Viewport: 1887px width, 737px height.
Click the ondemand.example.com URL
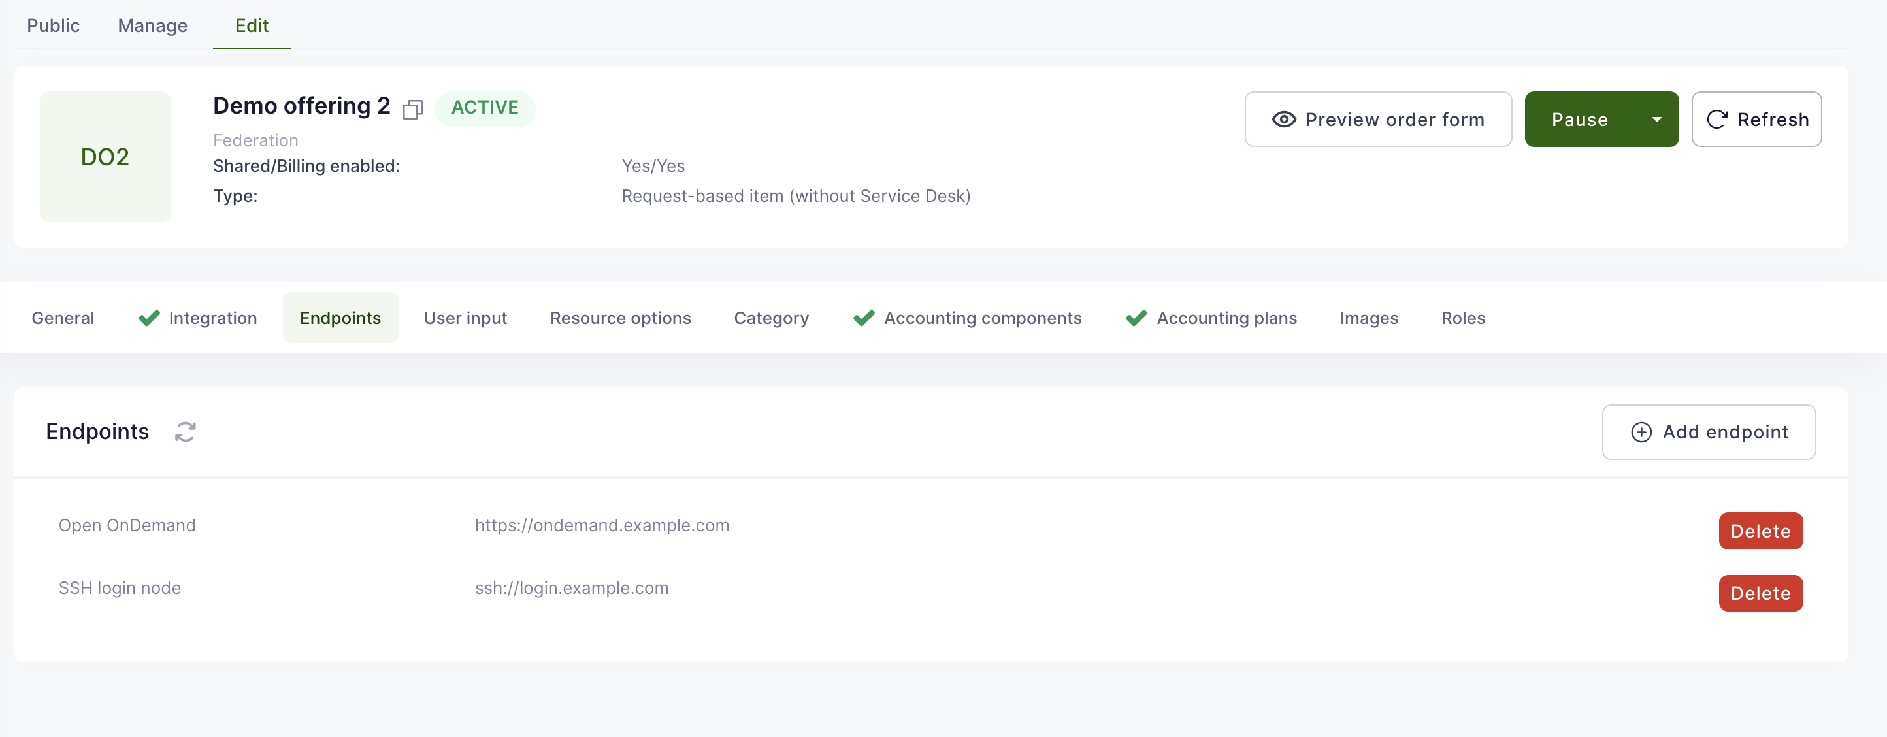point(601,525)
